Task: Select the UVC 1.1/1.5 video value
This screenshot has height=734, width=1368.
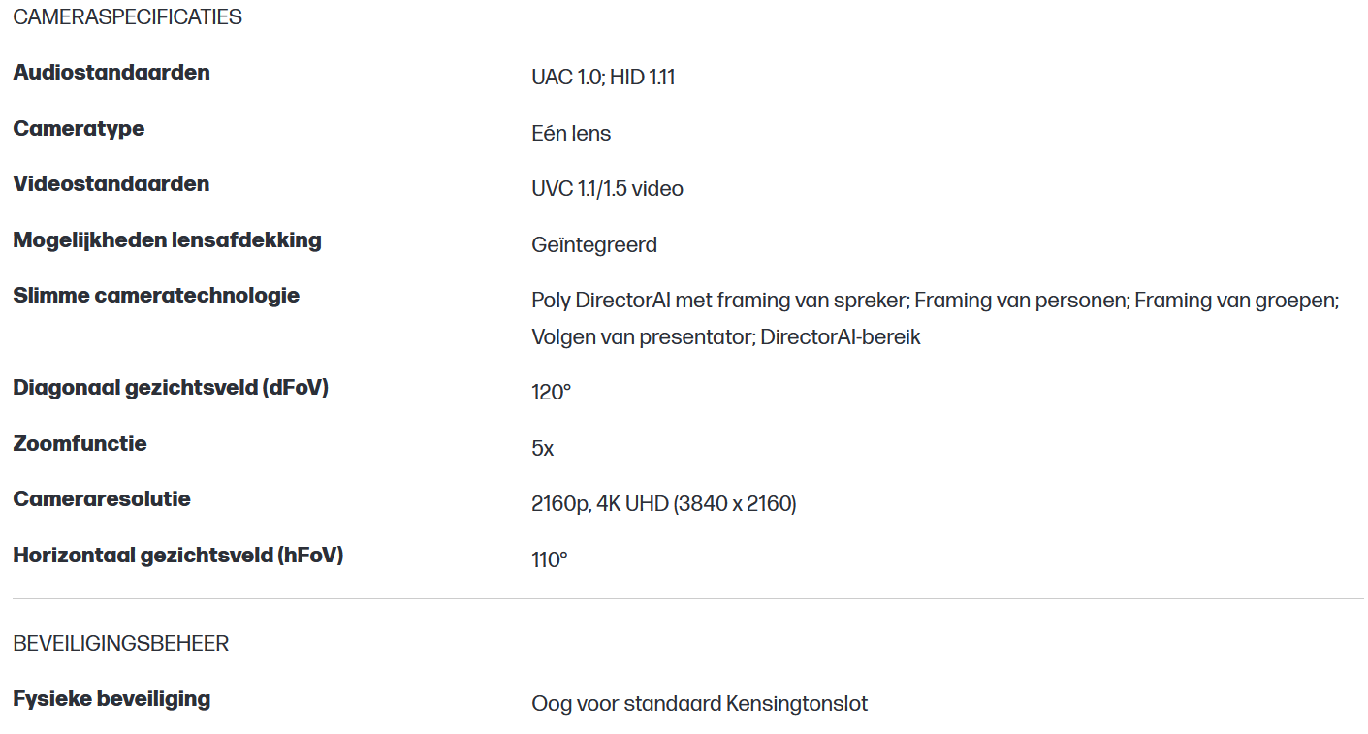Action: 607,189
